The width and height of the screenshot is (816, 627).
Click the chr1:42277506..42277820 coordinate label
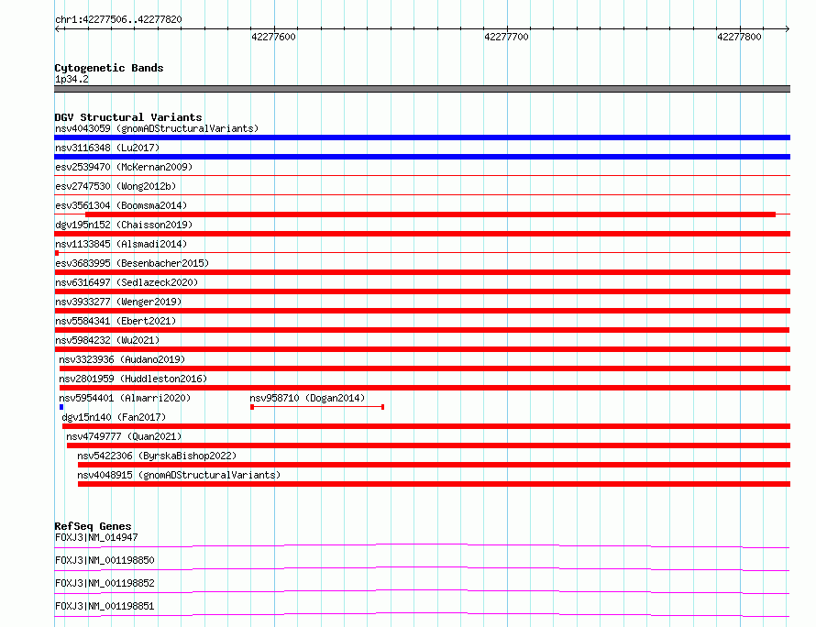tap(118, 19)
